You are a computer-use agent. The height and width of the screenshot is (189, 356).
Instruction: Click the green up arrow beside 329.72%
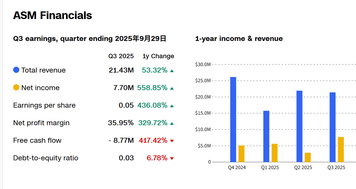coord(172,123)
